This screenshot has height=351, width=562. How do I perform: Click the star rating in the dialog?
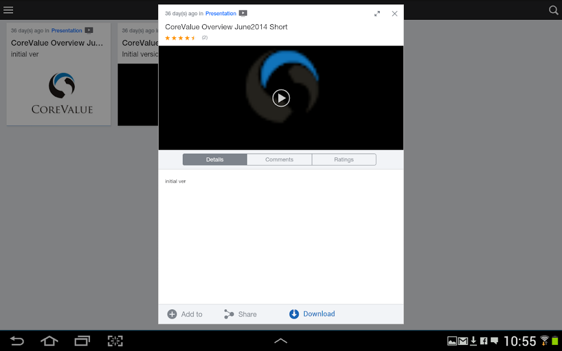pos(180,38)
